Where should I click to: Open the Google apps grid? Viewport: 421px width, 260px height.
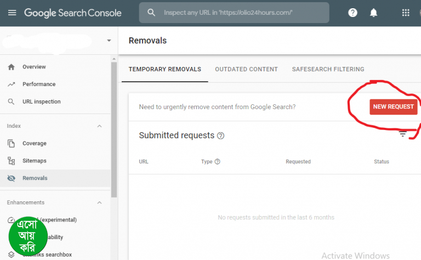pos(406,13)
